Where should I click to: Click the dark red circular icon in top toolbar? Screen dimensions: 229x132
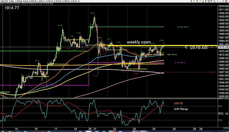click(209, 1)
